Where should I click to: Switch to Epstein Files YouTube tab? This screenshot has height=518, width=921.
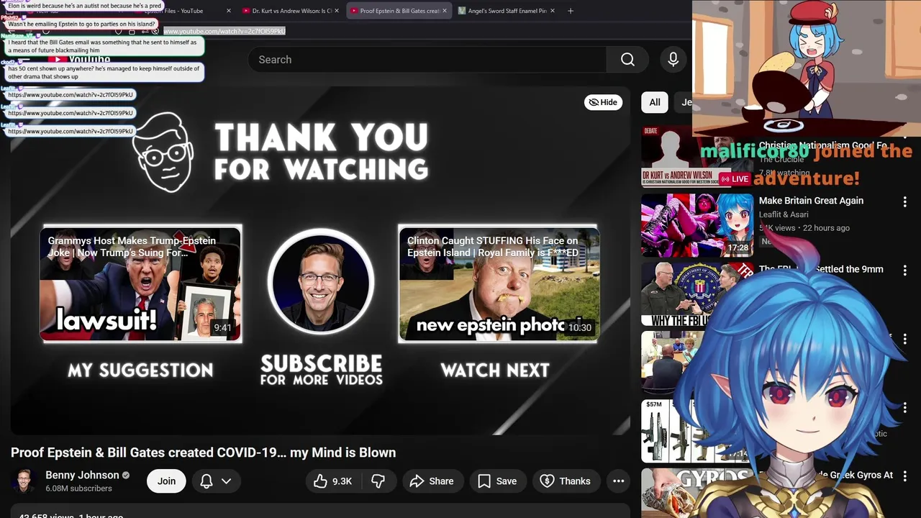point(180,11)
